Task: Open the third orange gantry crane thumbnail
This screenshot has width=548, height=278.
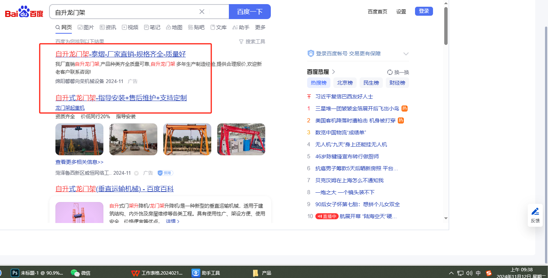Action: [x=187, y=139]
